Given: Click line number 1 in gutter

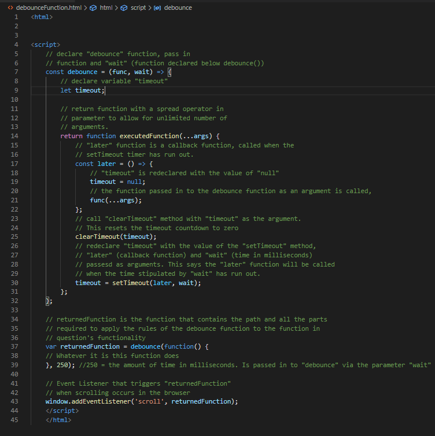Looking at the screenshot, I should pos(16,17).
